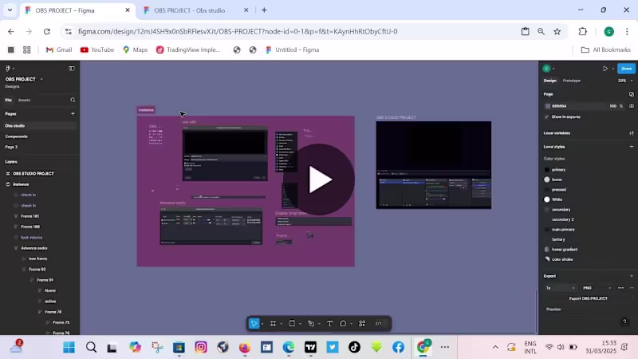Open the export scale 1x dropdown
Viewport: 638px width, 359px height.
pyautogui.click(x=561, y=288)
